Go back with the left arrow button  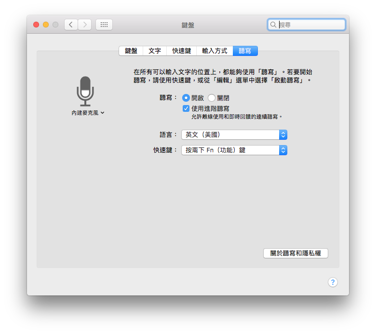coord(71,25)
